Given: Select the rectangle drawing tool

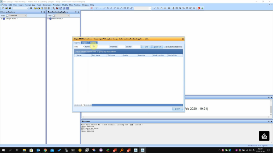Looking at the screenshot, I should click(x=125, y=8).
